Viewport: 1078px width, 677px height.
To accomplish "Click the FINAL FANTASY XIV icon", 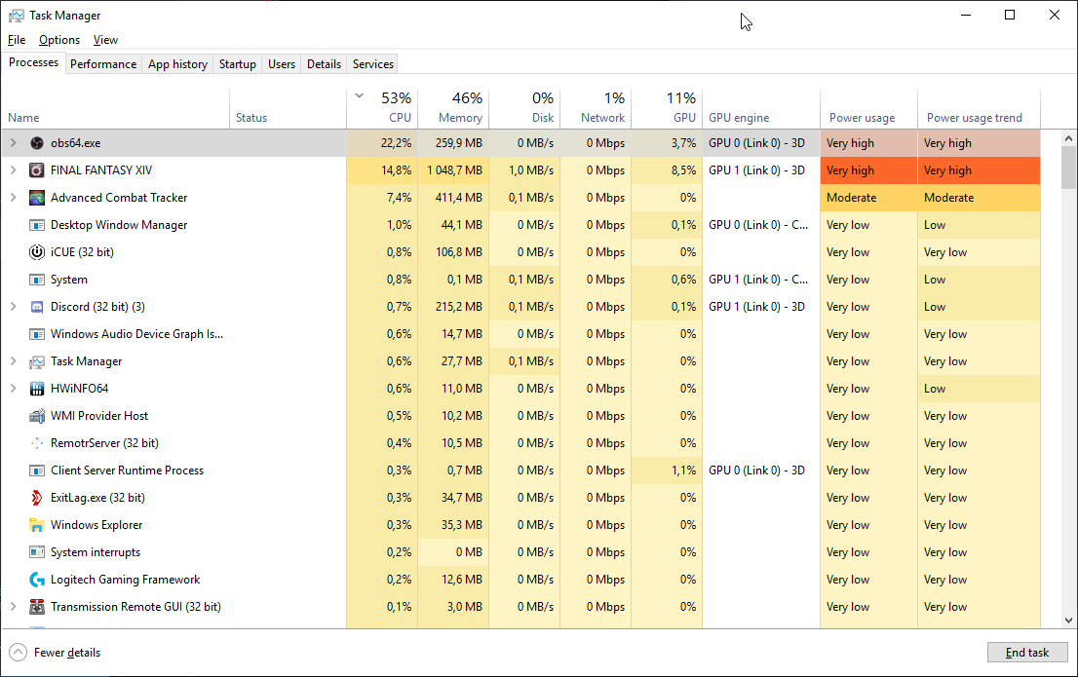I will (37, 170).
